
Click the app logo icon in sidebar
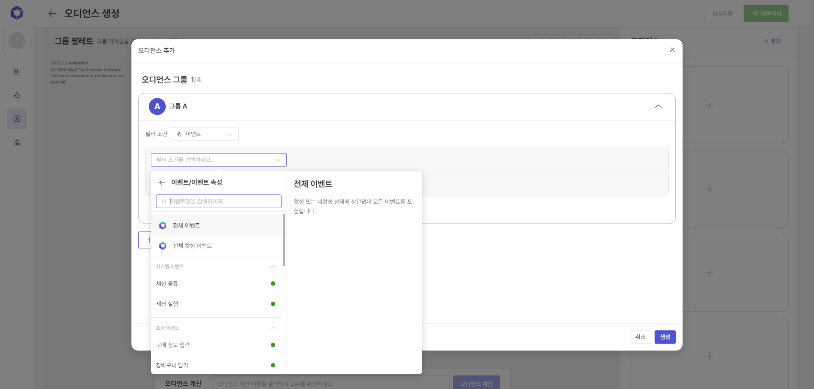pos(17,13)
